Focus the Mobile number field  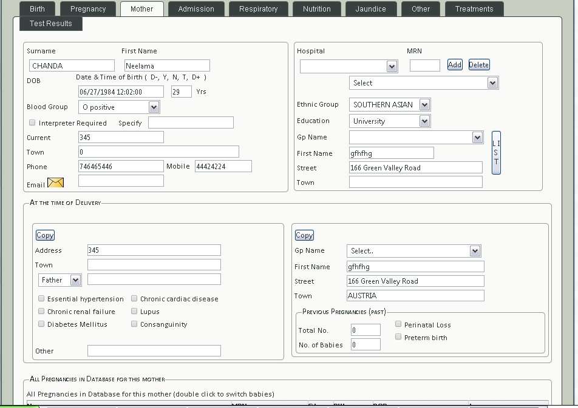point(223,167)
